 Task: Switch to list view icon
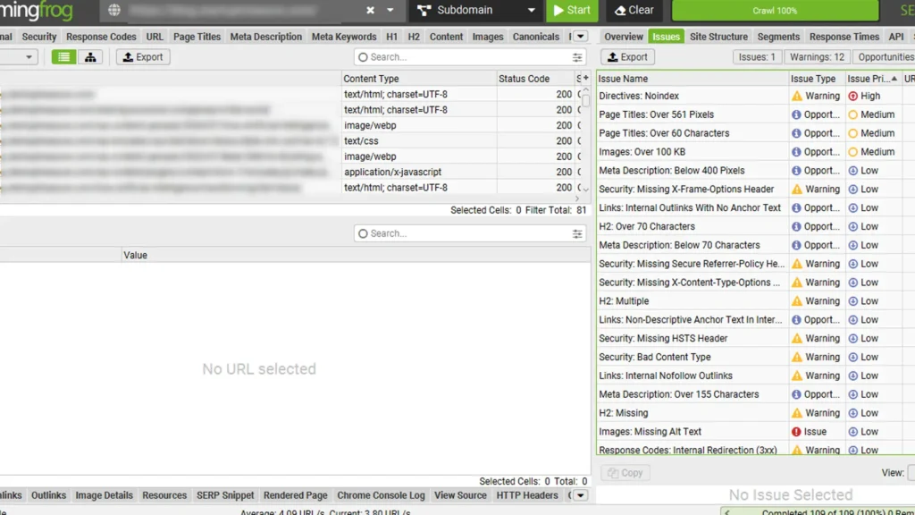[x=63, y=57]
